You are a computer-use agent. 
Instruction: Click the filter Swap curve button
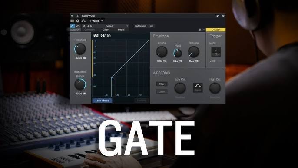click(x=198, y=87)
